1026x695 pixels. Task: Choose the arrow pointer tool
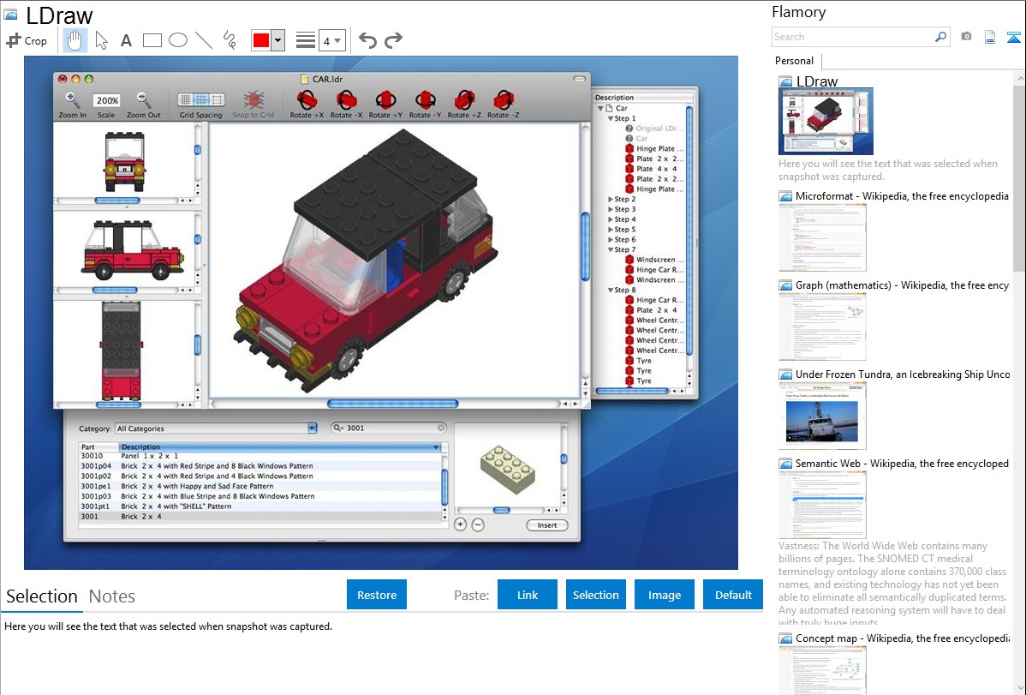101,40
